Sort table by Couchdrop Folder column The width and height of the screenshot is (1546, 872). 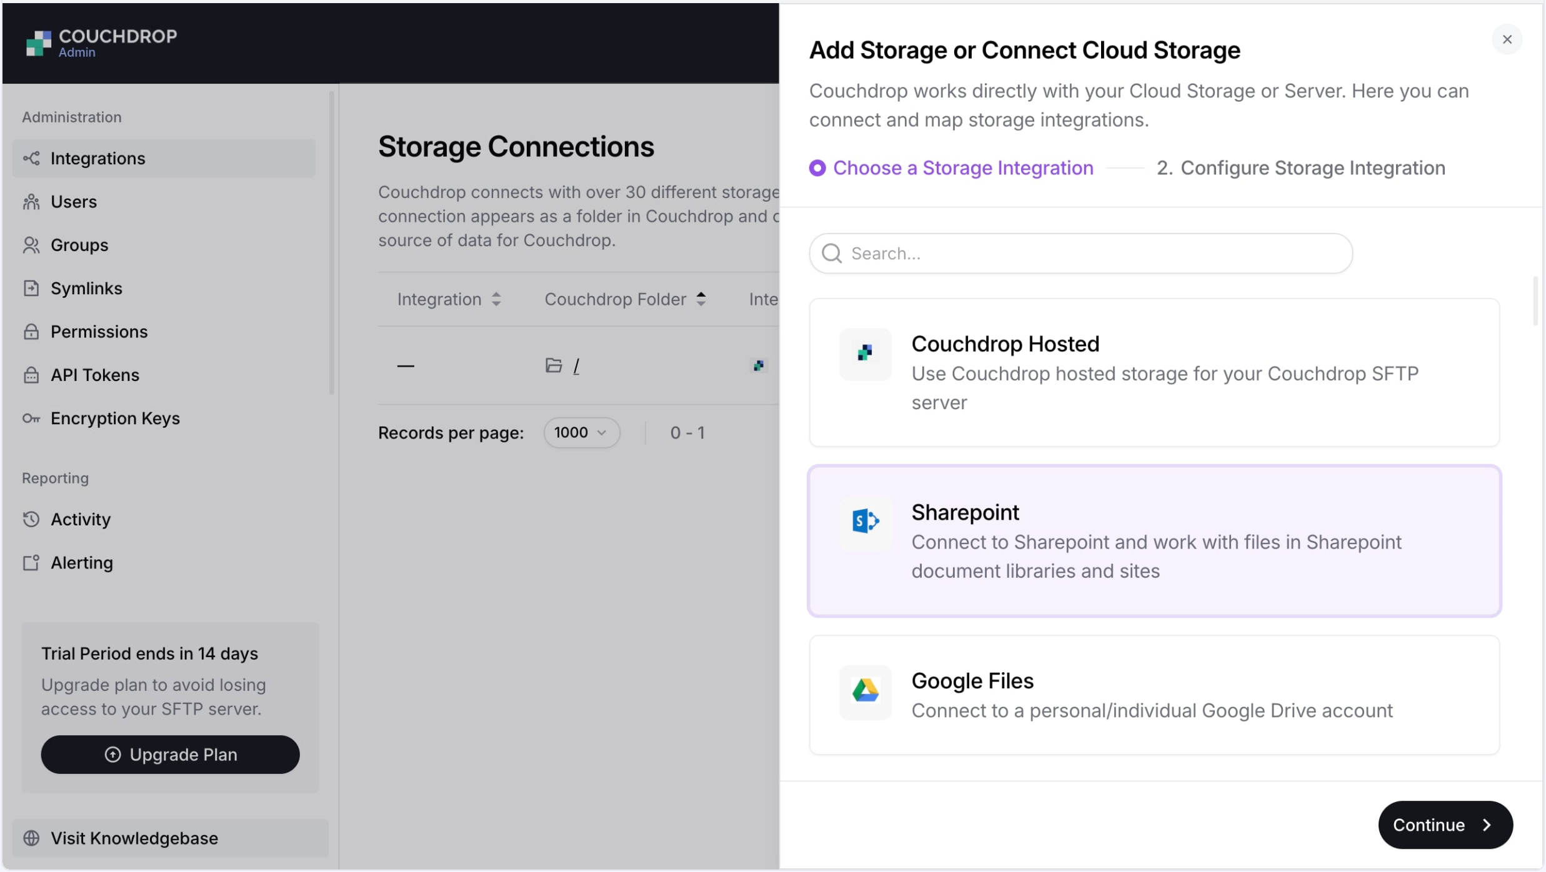pyautogui.click(x=626, y=299)
